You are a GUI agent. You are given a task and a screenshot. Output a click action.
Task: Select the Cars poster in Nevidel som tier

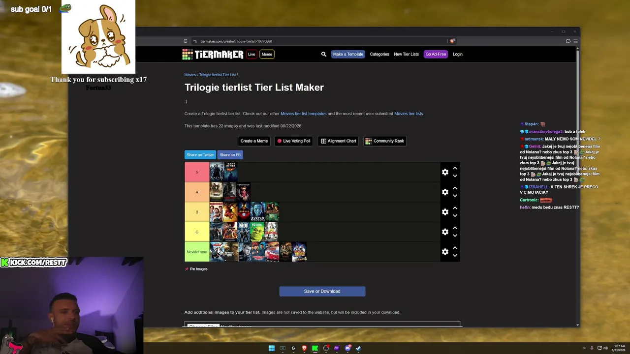click(x=272, y=252)
